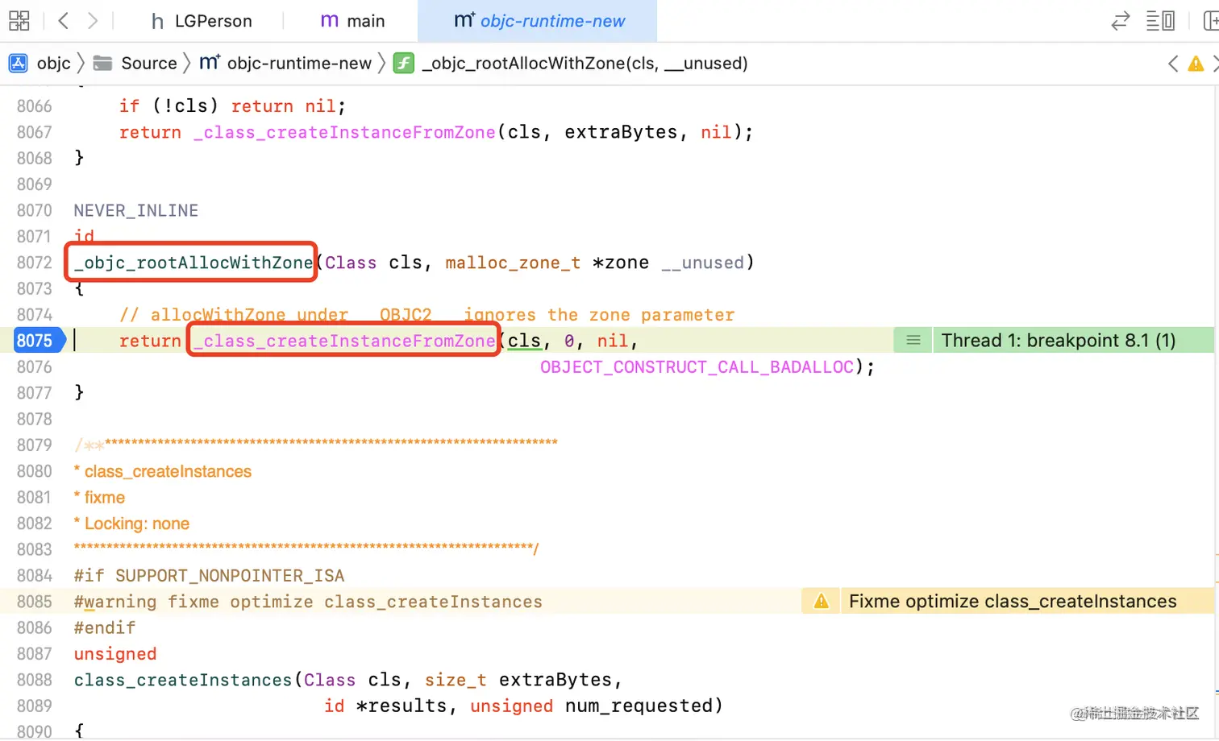This screenshot has height=741, width=1219.
Task: Select the objc-runtime-new tab
Action: click(538, 21)
